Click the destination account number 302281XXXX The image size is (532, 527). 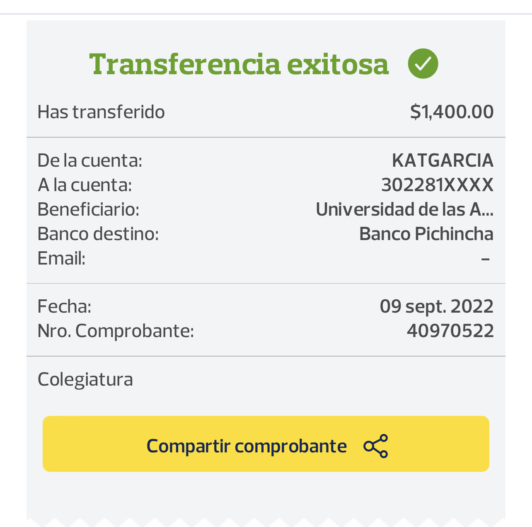click(x=437, y=185)
